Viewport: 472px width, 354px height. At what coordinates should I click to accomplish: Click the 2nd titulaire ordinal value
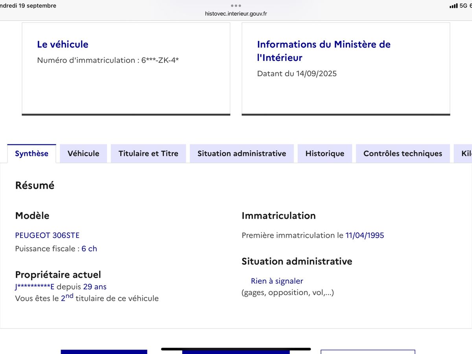(x=67, y=297)
